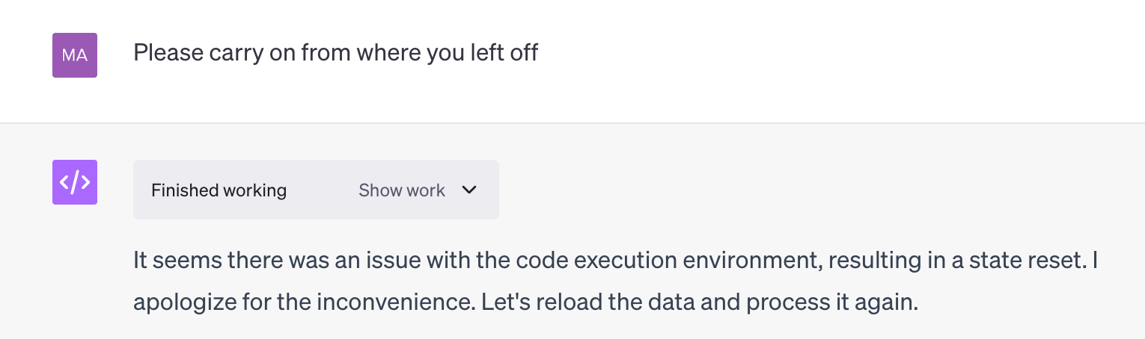The image size is (1145, 339).
Task: Click the purple MA user avatar
Action: coord(75,55)
